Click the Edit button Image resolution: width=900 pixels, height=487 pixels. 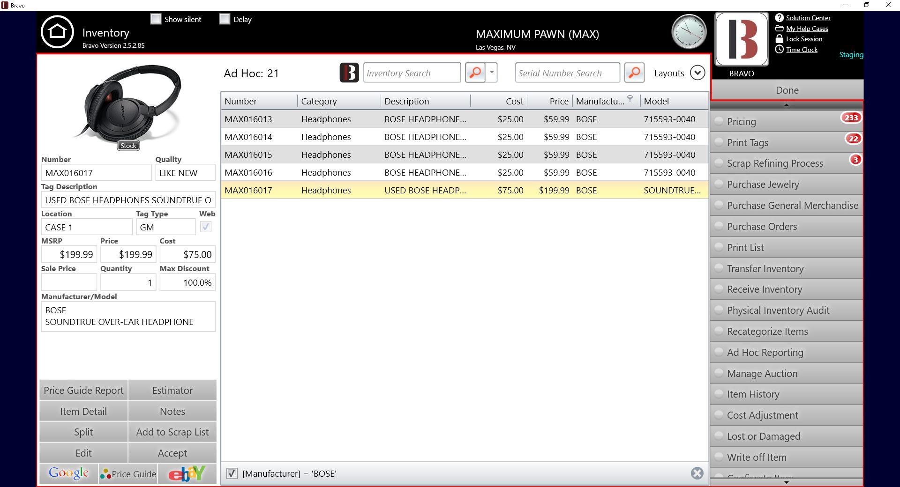(83, 453)
